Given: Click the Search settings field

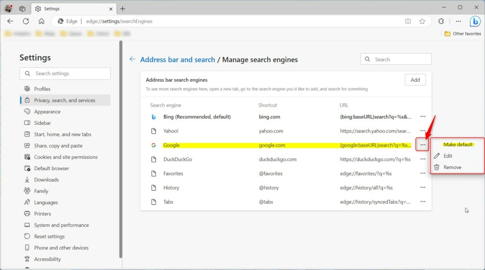Looking at the screenshot, I should tap(65, 73).
